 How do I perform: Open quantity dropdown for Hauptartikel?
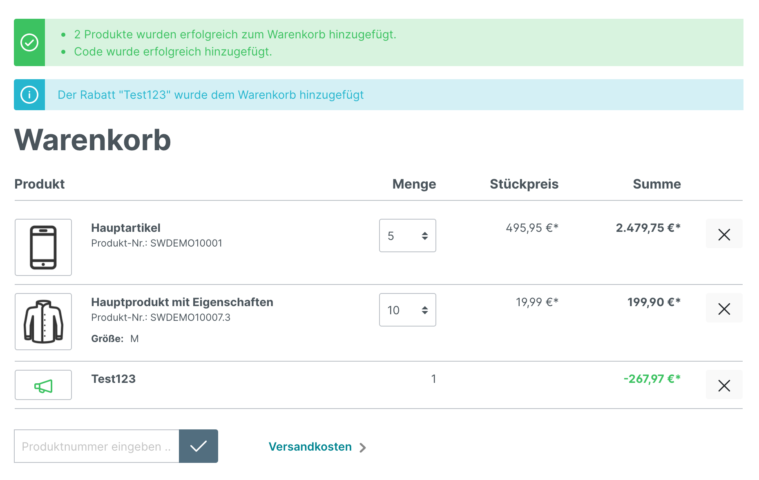(408, 236)
